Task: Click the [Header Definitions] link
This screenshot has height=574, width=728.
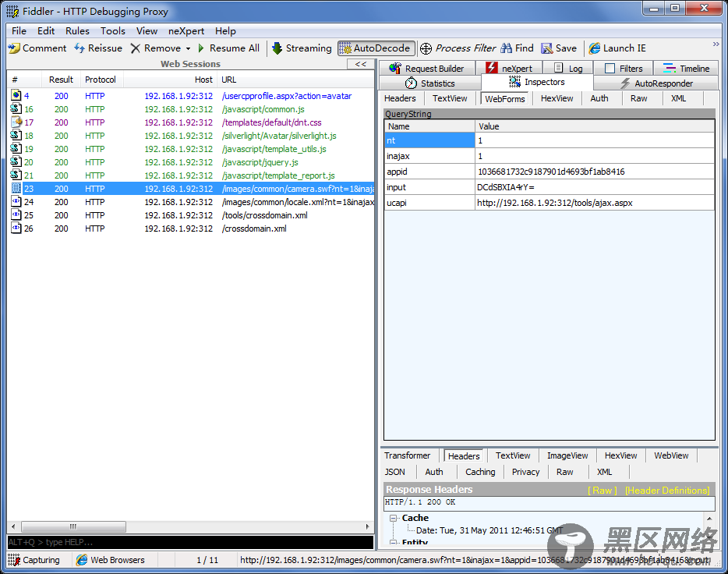Action: point(667,491)
